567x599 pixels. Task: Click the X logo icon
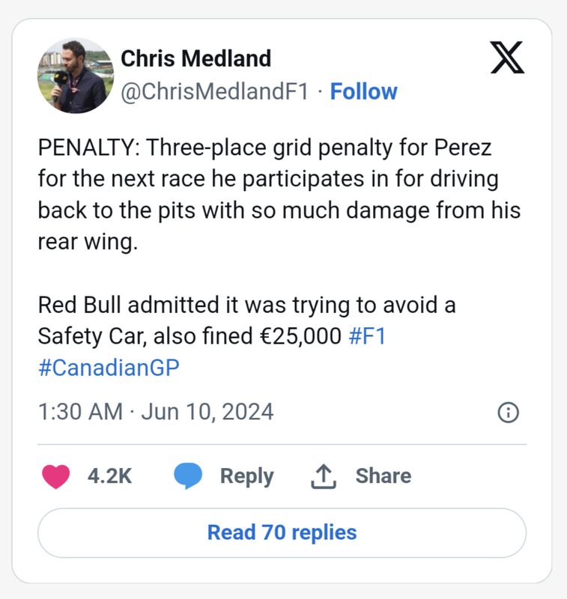pyautogui.click(x=509, y=57)
